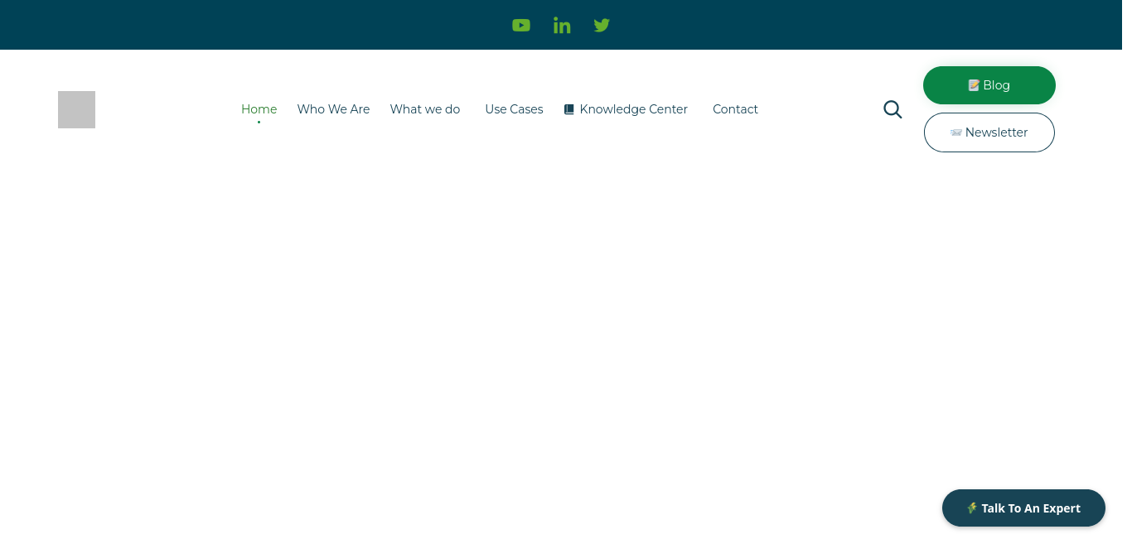
Task: Go to the Contact page link
Action: 735,109
